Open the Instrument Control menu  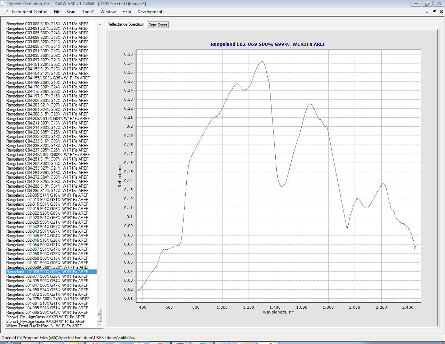(30, 12)
